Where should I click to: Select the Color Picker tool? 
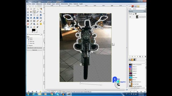(38, 12)
